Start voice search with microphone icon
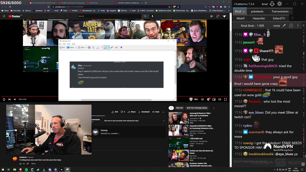The width and height of the screenshot is (306, 172). (x=153, y=16)
